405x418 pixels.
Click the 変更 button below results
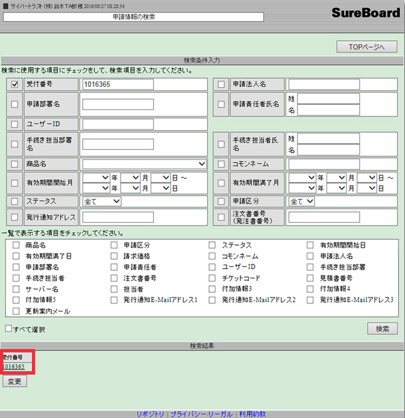tap(14, 381)
